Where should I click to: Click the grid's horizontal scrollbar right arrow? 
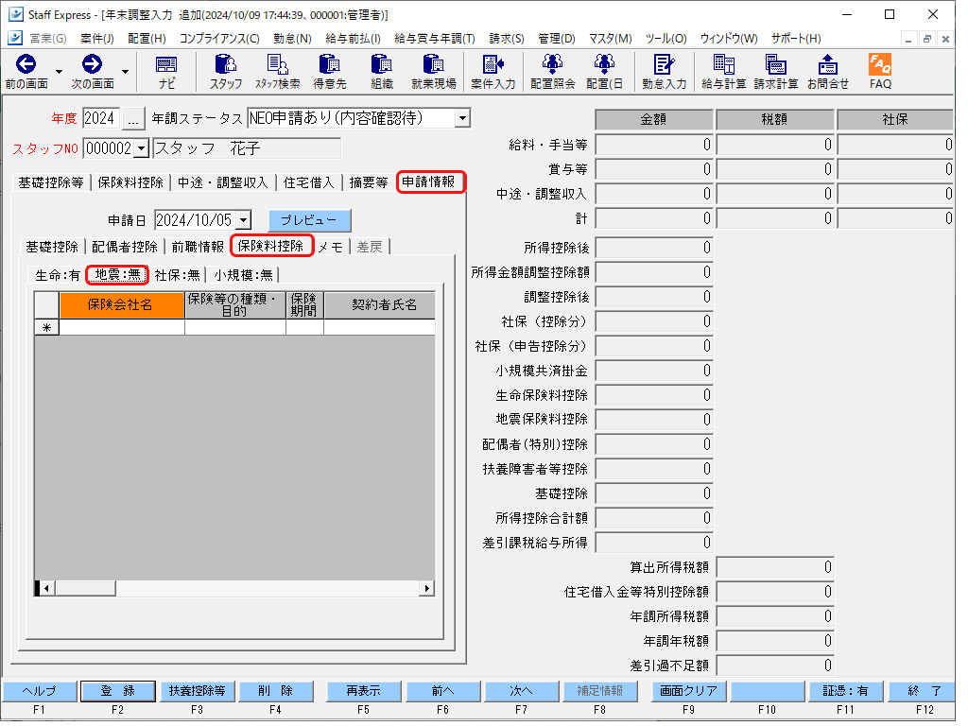426,588
